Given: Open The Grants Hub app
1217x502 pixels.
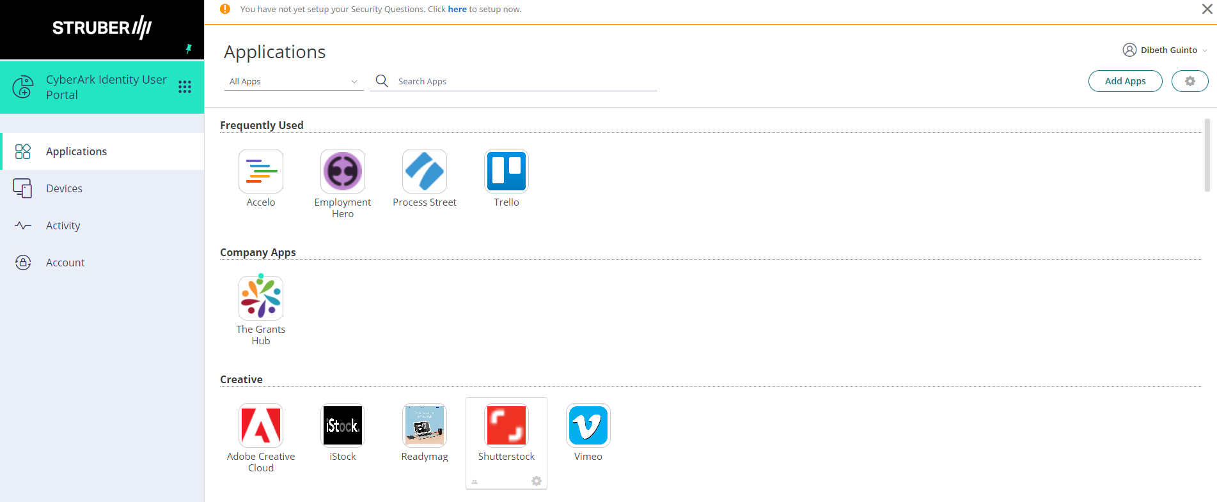Looking at the screenshot, I should (261, 298).
